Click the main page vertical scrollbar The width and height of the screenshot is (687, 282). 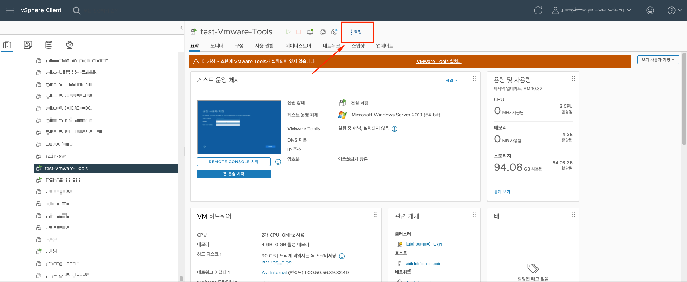pyautogui.click(x=684, y=99)
